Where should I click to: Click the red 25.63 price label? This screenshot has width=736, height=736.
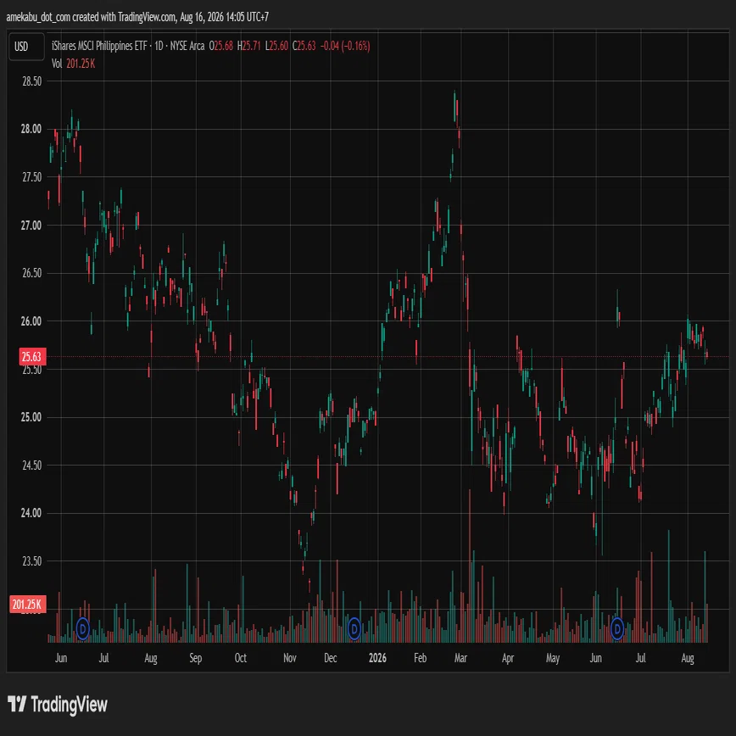pyautogui.click(x=32, y=357)
